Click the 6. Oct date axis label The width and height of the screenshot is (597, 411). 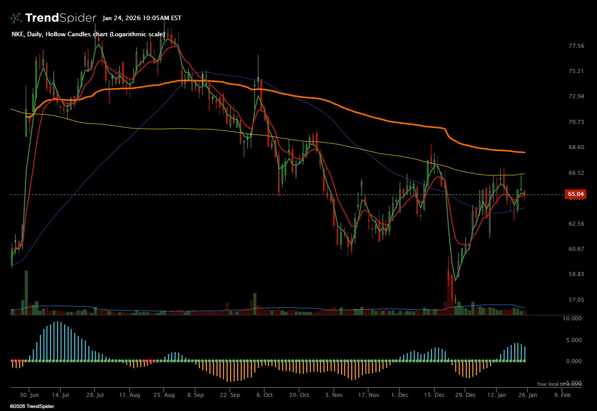tap(264, 395)
